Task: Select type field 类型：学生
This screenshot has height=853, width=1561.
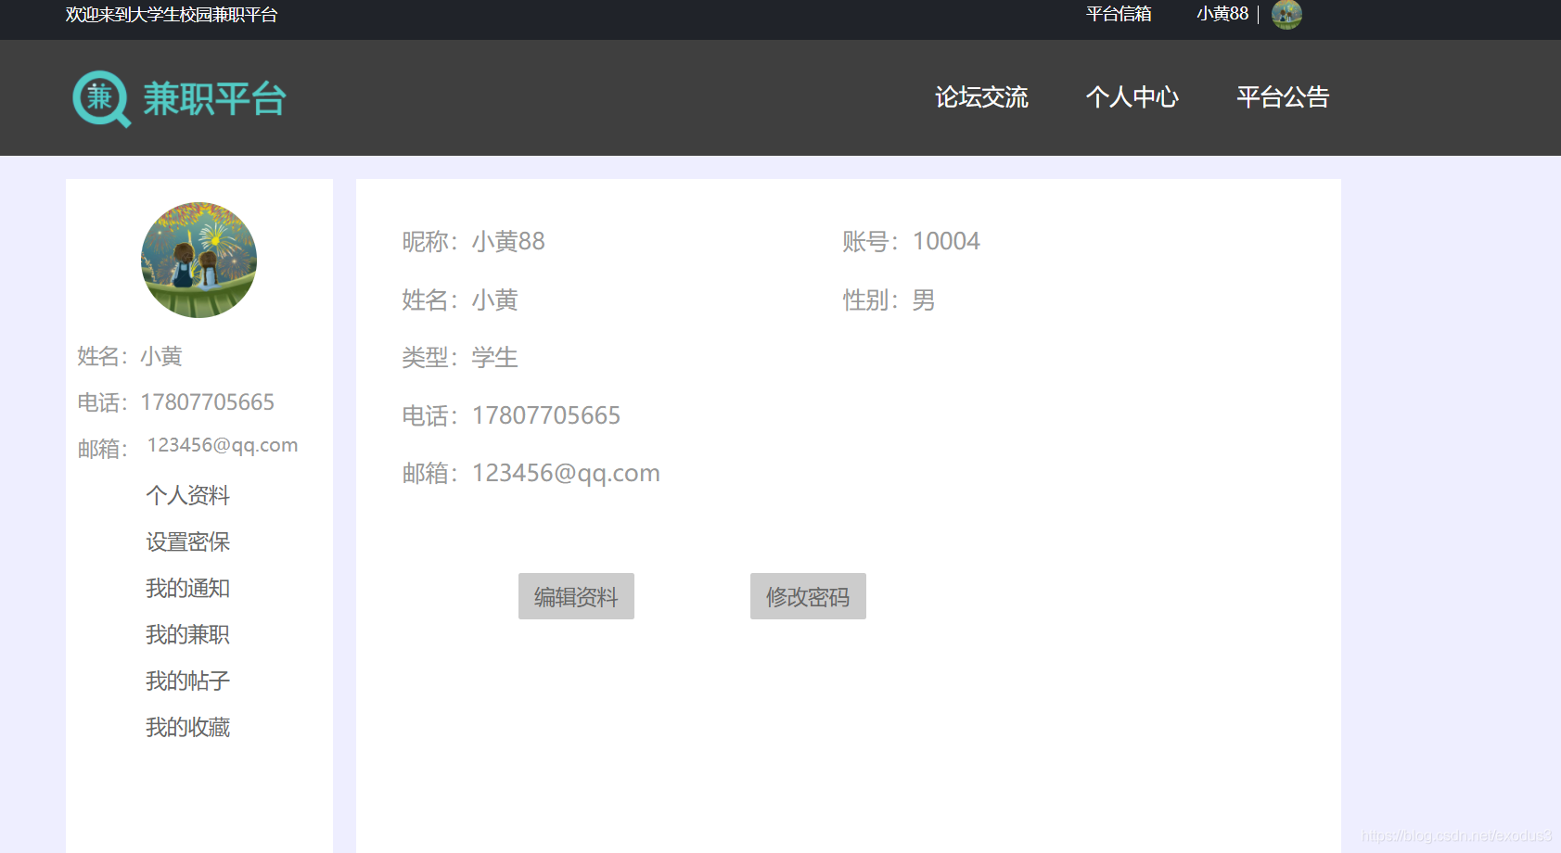Action: [x=460, y=357]
